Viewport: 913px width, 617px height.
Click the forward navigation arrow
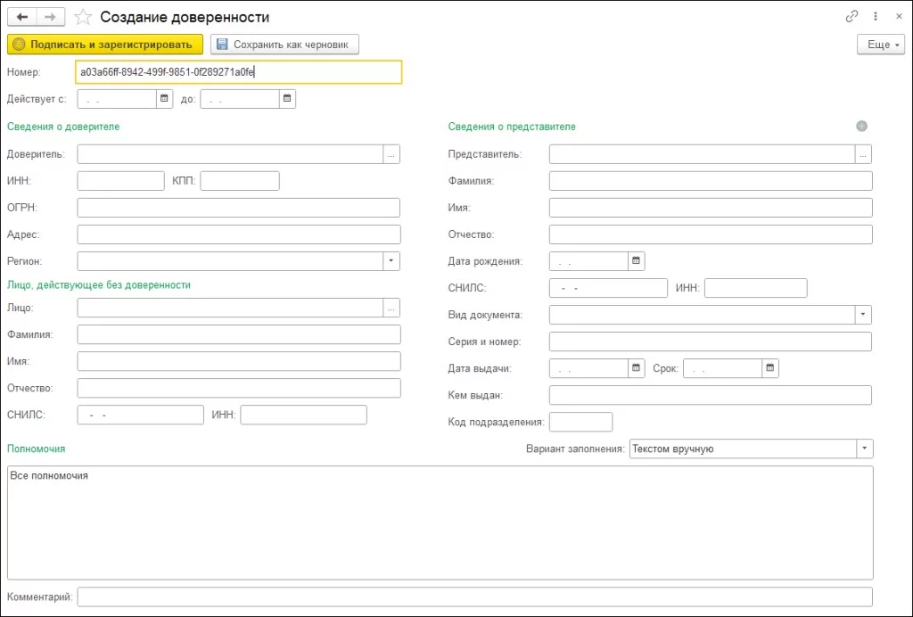click(x=51, y=17)
